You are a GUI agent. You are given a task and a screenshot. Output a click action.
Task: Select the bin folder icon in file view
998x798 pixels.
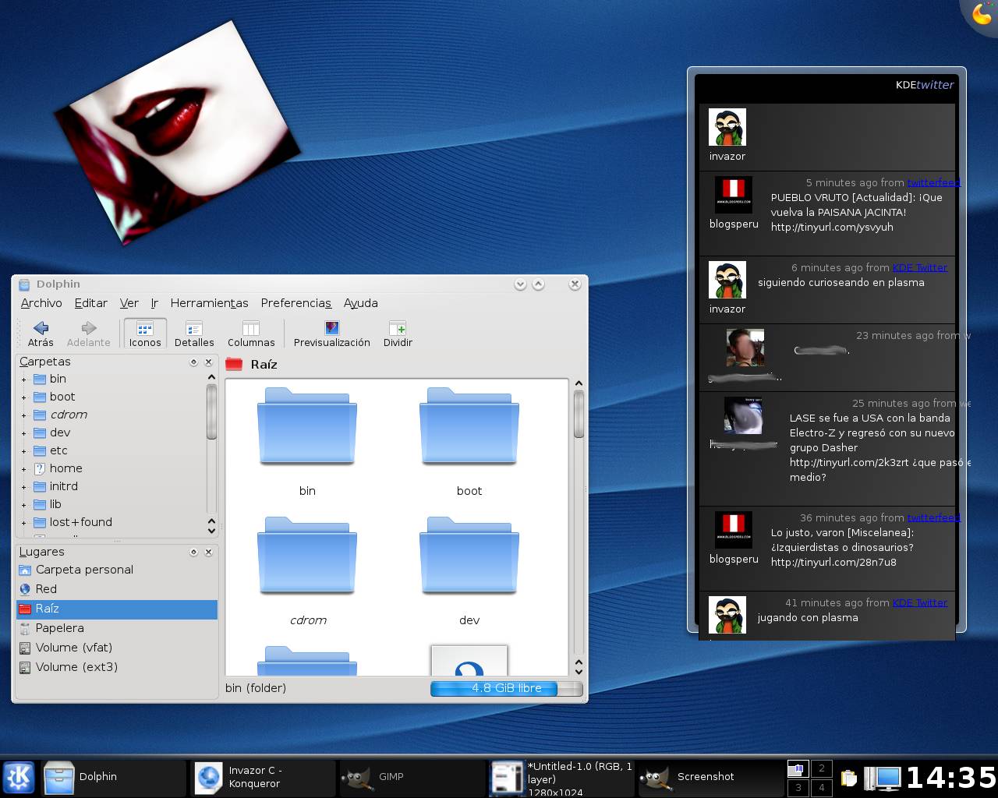[x=307, y=426]
